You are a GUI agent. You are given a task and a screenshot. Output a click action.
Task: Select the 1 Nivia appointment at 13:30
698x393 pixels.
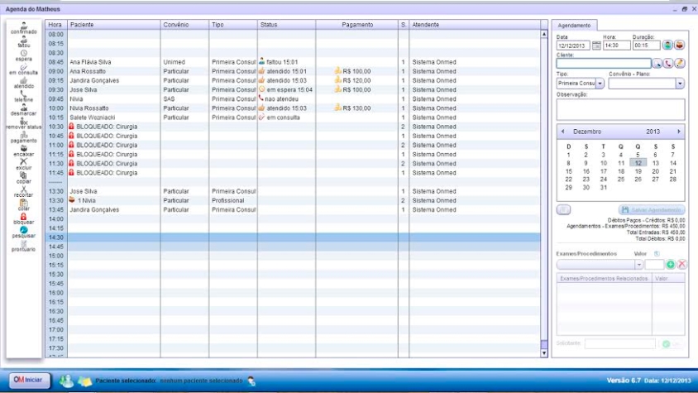tap(293, 200)
